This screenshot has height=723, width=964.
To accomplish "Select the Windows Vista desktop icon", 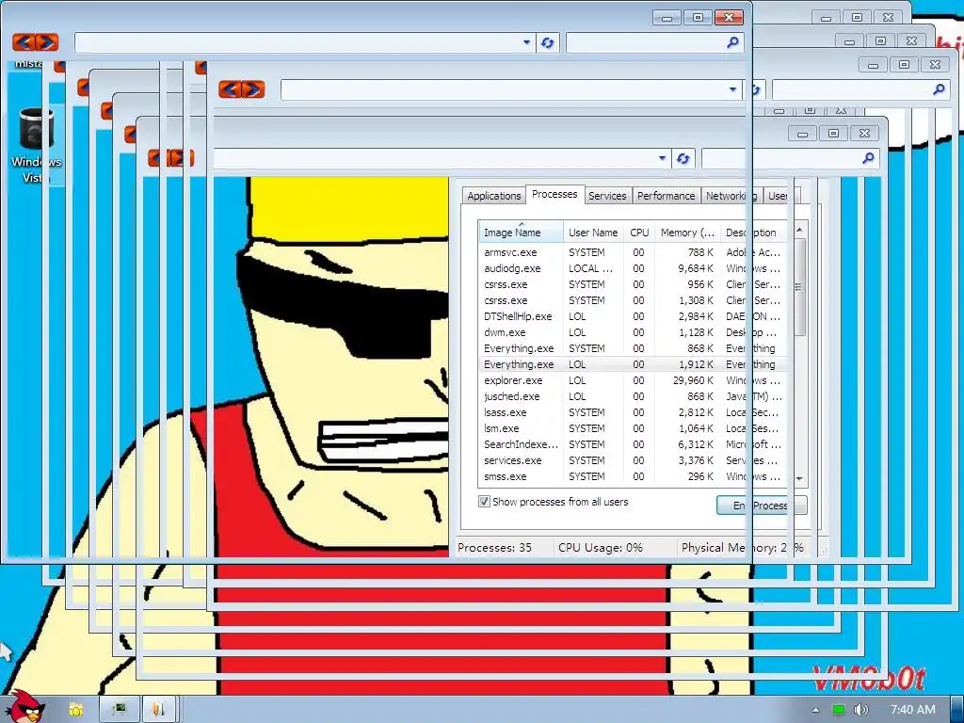I will 36,146.
